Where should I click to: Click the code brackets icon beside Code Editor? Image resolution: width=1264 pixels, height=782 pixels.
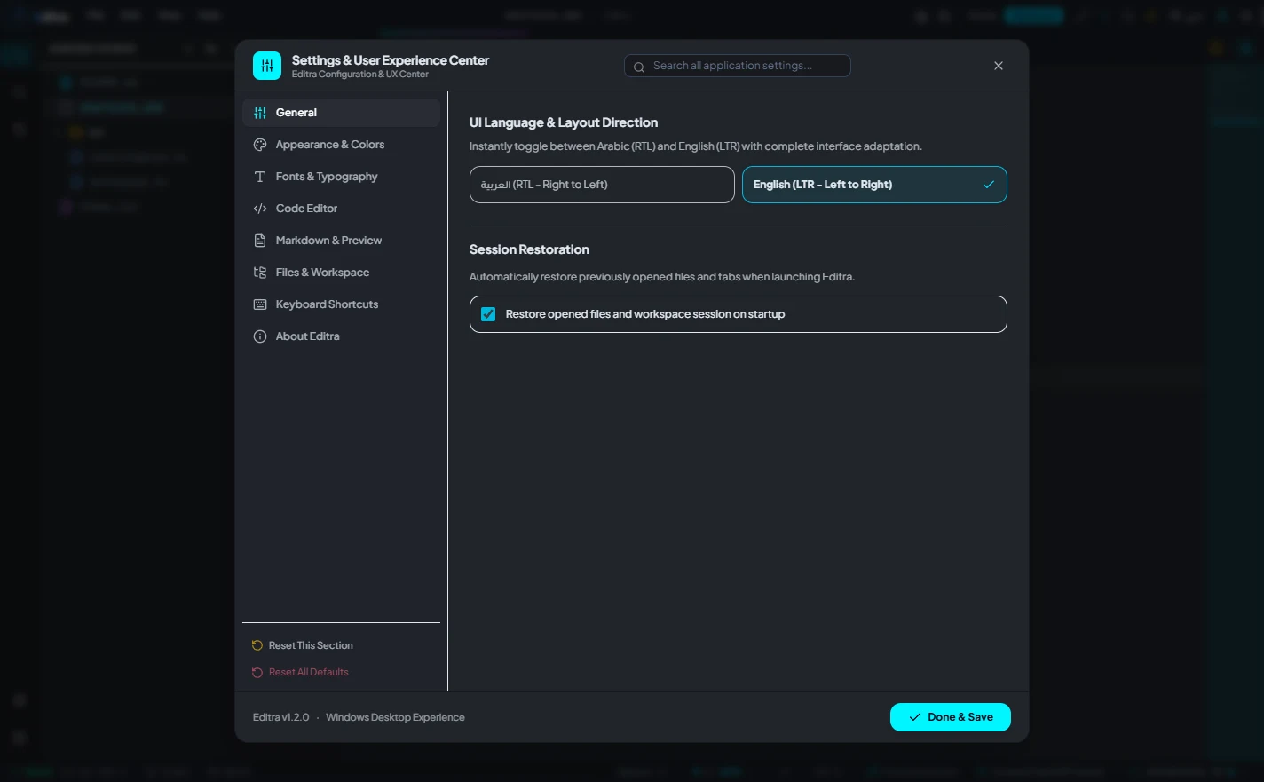tap(260, 209)
